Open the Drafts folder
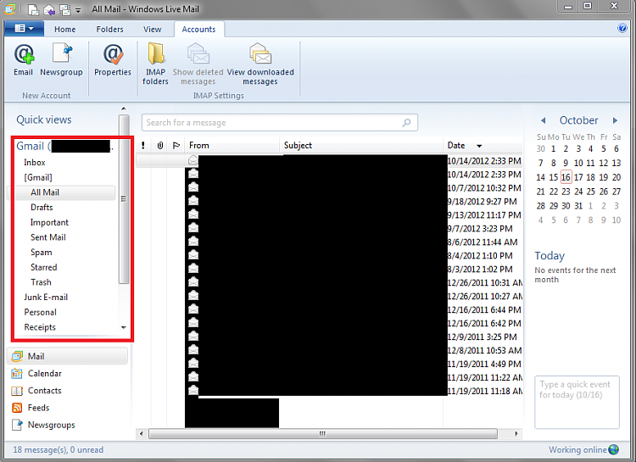The height and width of the screenshot is (462, 636). pyautogui.click(x=42, y=208)
